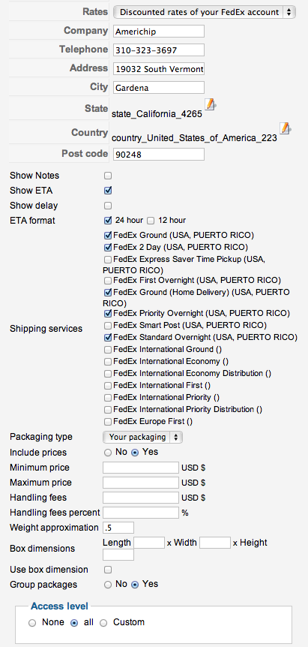Tick the Use box dimension checkbox
This screenshot has width=308, height=647.
(x=108, y=570)
